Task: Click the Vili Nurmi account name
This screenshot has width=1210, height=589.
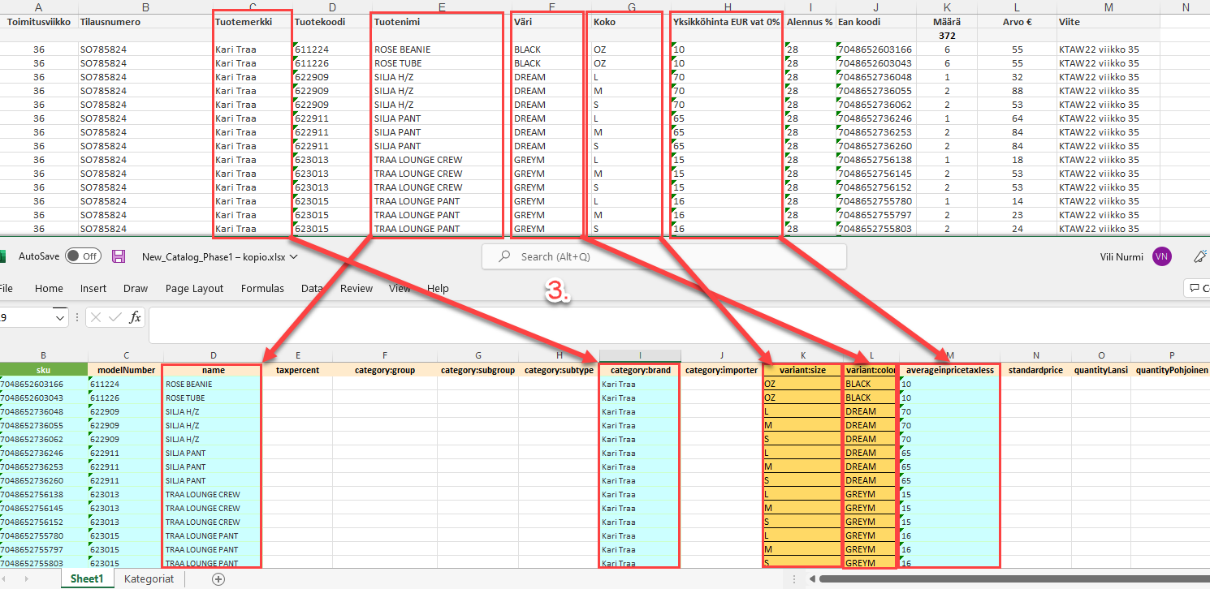Action: pos(1121,256)
